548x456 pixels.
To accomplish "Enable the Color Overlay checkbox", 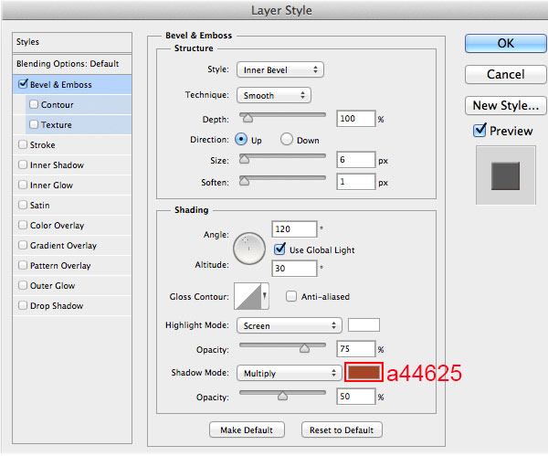I will (x=22, y=225).
